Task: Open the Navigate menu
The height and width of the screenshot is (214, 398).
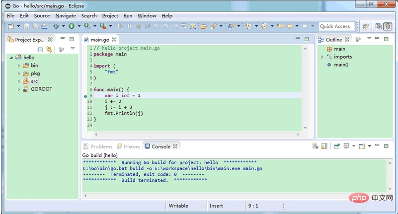Action: [x=66, y=16]
